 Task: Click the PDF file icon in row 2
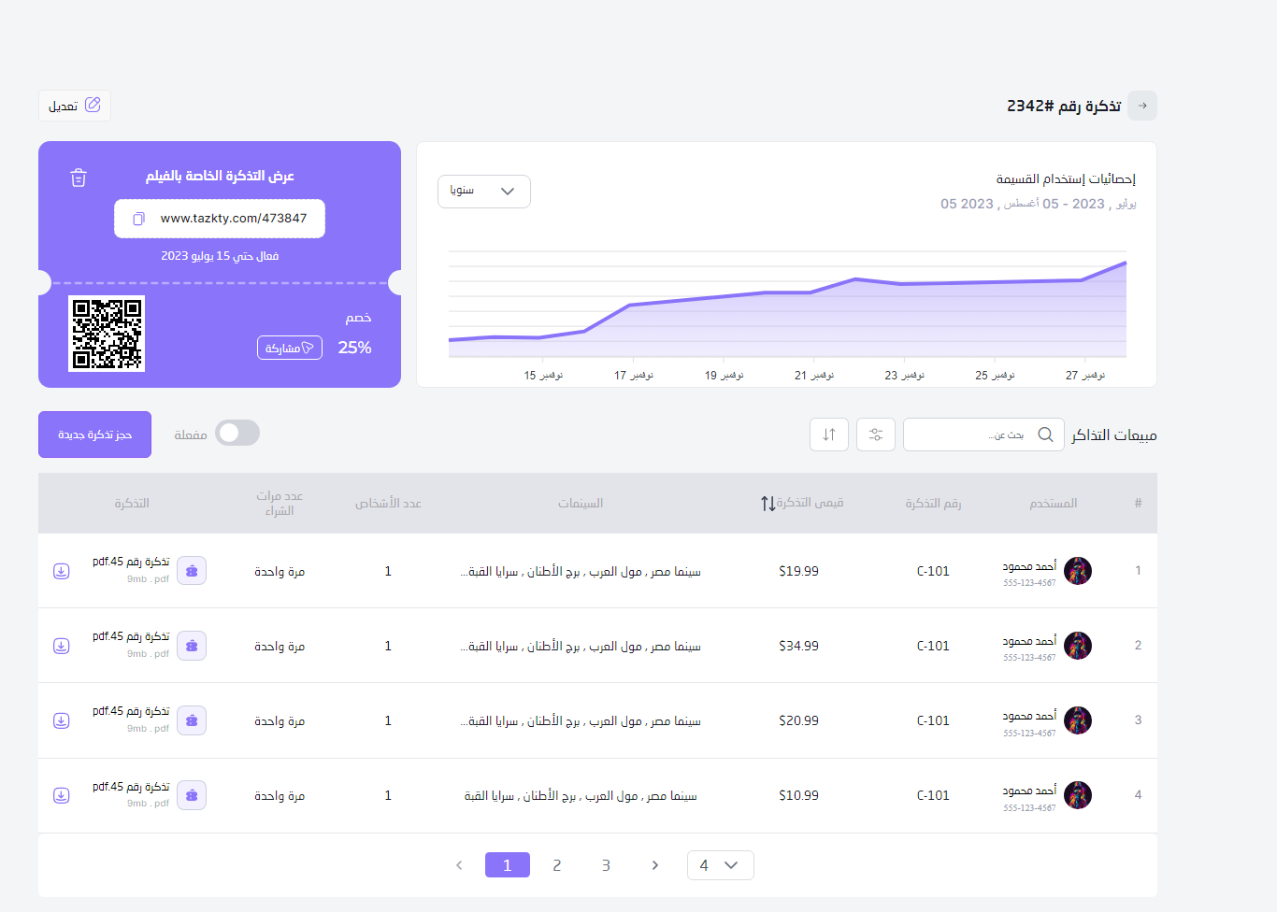[x=192, y=646]
